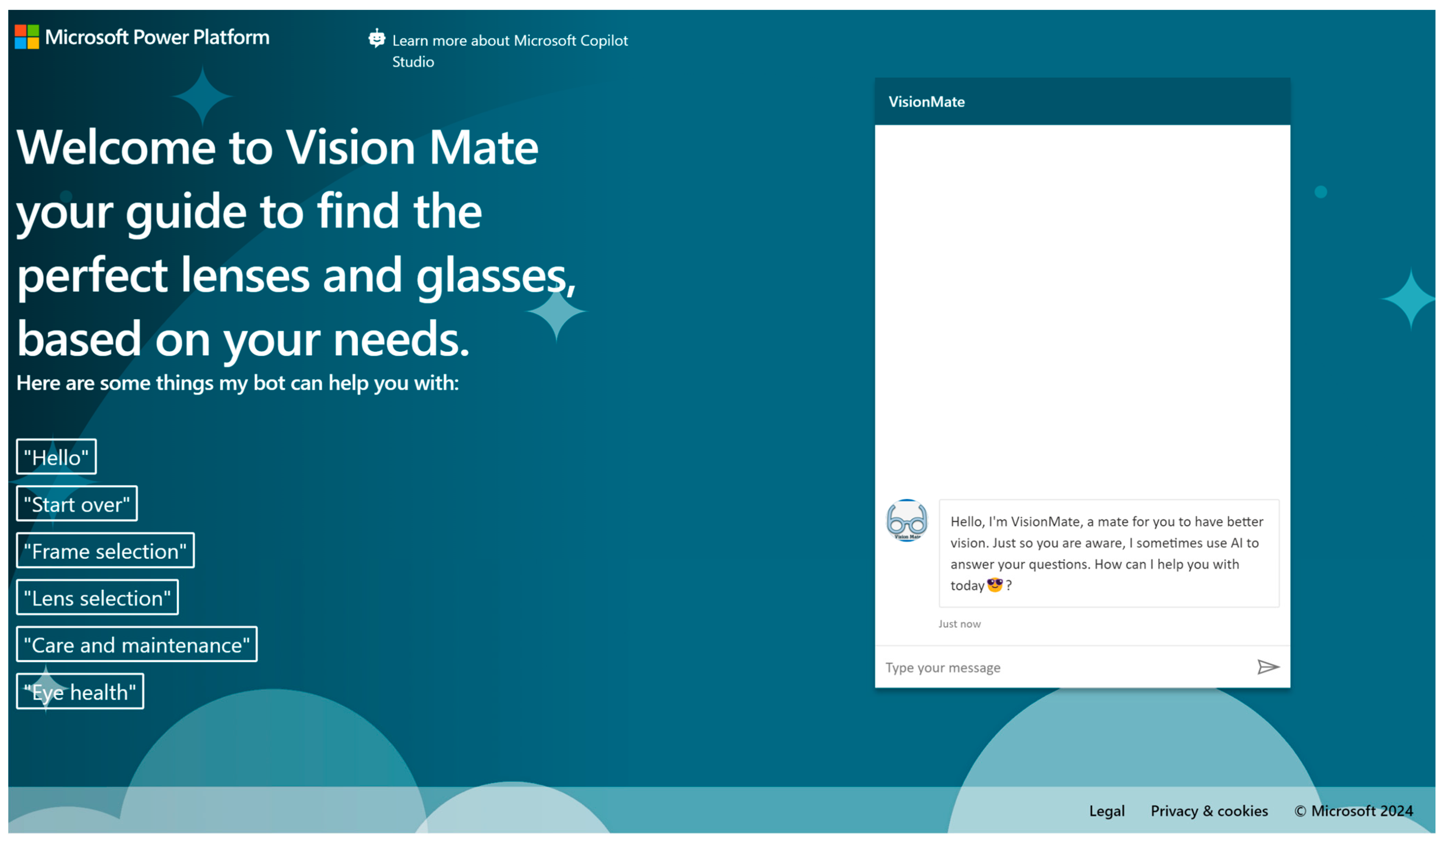
Task: Choose "Care and maintenance" suggestion
Action: [x=137, y=645]
